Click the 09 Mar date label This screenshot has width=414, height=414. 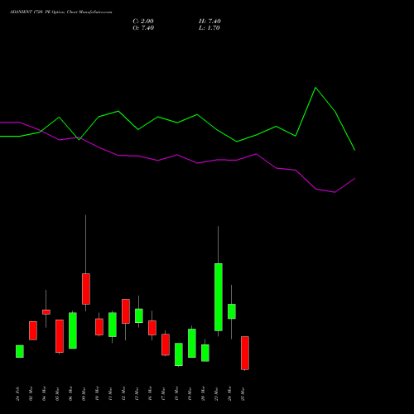pos(84,393)
